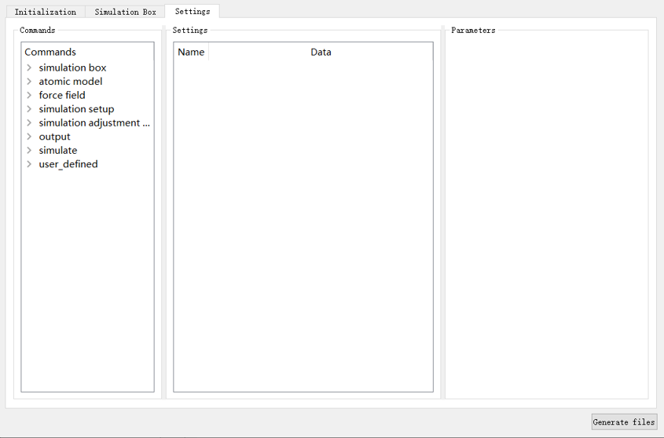This screenshot has height=438, width=664.
Task: Select the simulate command label
Action: (58, 151)
